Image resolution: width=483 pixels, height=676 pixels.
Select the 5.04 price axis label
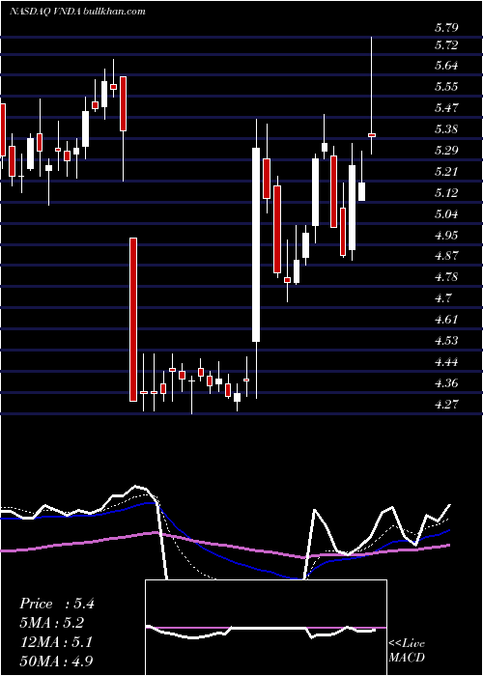(446, 213)
